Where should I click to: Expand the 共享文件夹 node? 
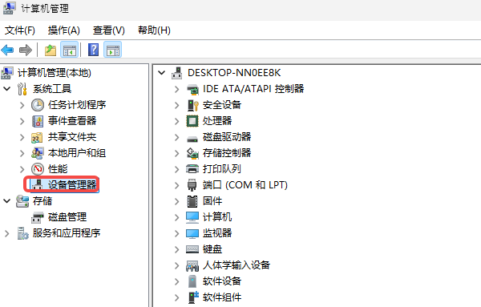tap(22, 137)
